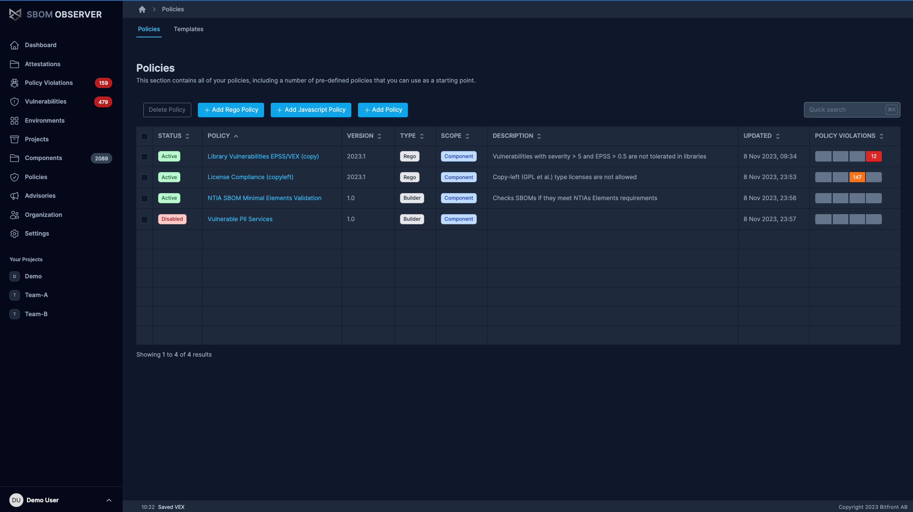Click the Projects archive box icon
This screenshot has width=913, height=512.
(14, 139)
